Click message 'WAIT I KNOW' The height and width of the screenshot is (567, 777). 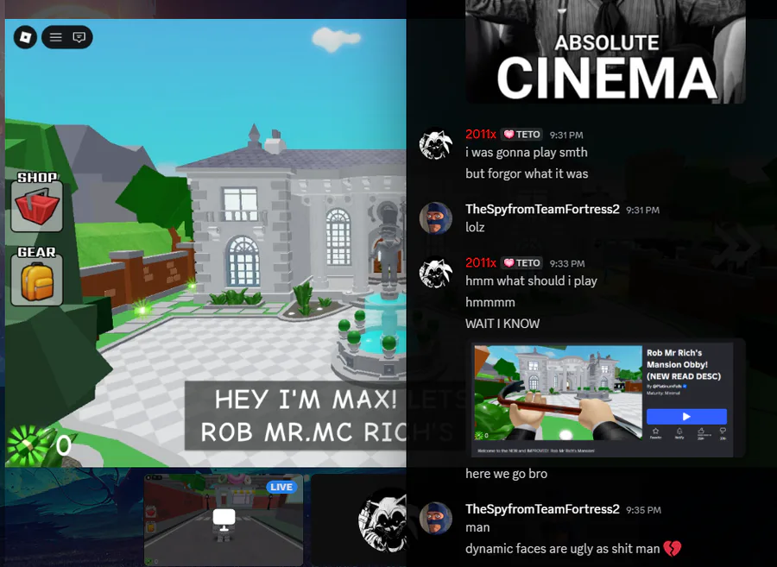[x=502, y=324]
